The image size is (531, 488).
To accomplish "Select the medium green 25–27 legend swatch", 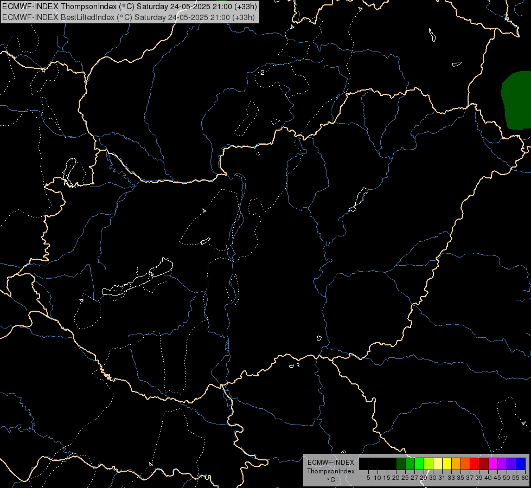I will coord(410,464).
